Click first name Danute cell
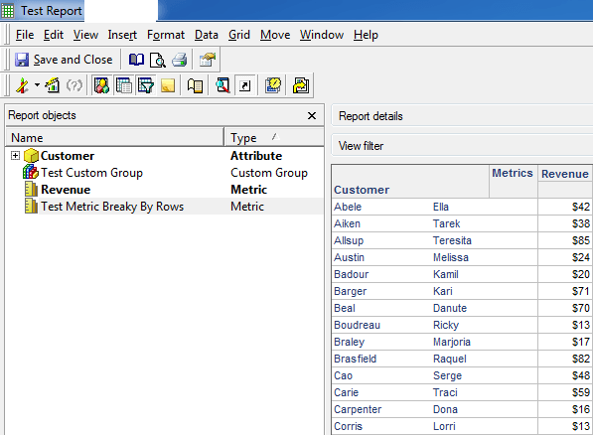The image size is (593, 435). pyautogui.click(x=450, y=308)
